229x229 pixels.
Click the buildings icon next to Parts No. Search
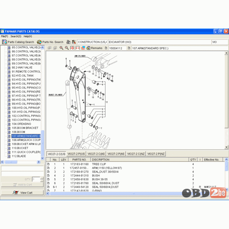[68, 42]
